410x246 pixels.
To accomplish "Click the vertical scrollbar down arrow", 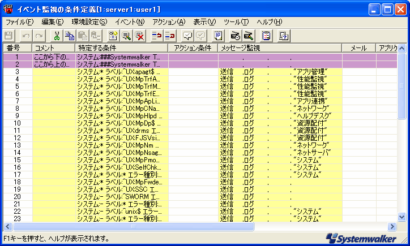I will tap(402, 217).
